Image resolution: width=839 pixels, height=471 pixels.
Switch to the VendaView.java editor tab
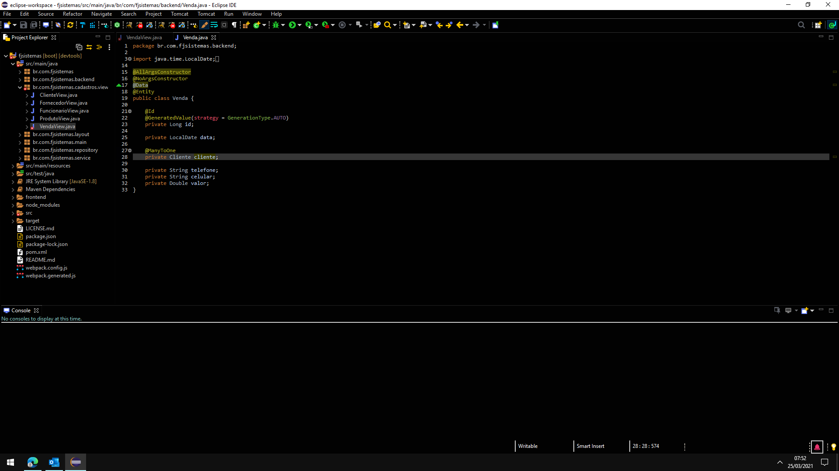click(144, 38)
